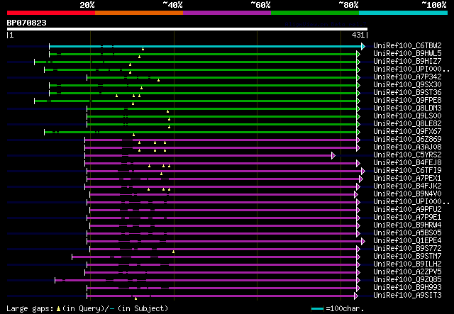Click the 20% label on the identity scale
Viewport: 454px width, 314px height.
point(87,5)
